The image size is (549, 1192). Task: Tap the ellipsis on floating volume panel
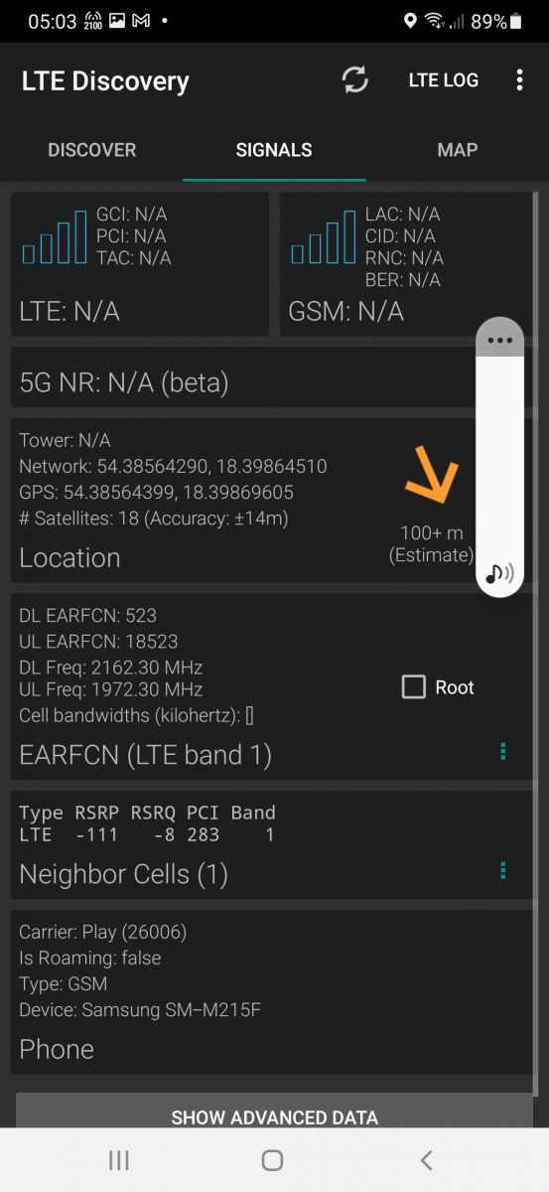coord(499,340)
